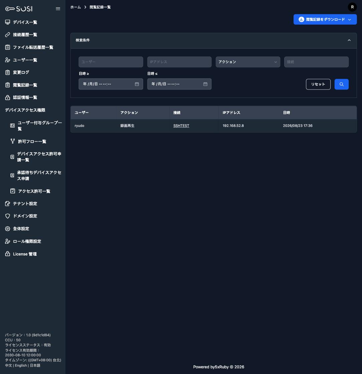Open 承認待ちデバイスアクセス申請 in the sidebar
Screen dimensions: 362x374
pos(39,176)
